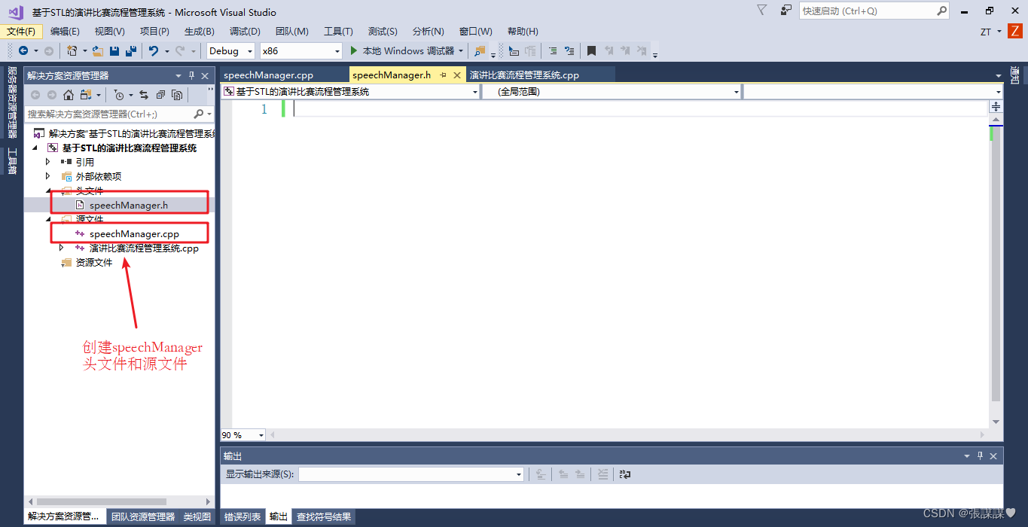Expand the 演讲比赛流程管理系统.cpp node

click(x=62, y=248)
